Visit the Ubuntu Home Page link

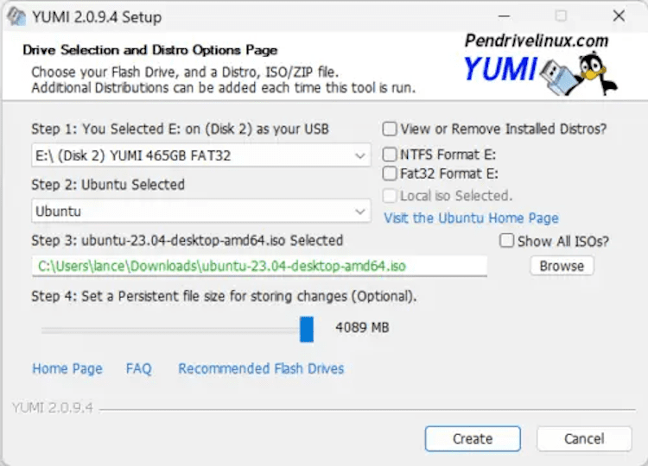pyautogui.click(x=471, y=218)
